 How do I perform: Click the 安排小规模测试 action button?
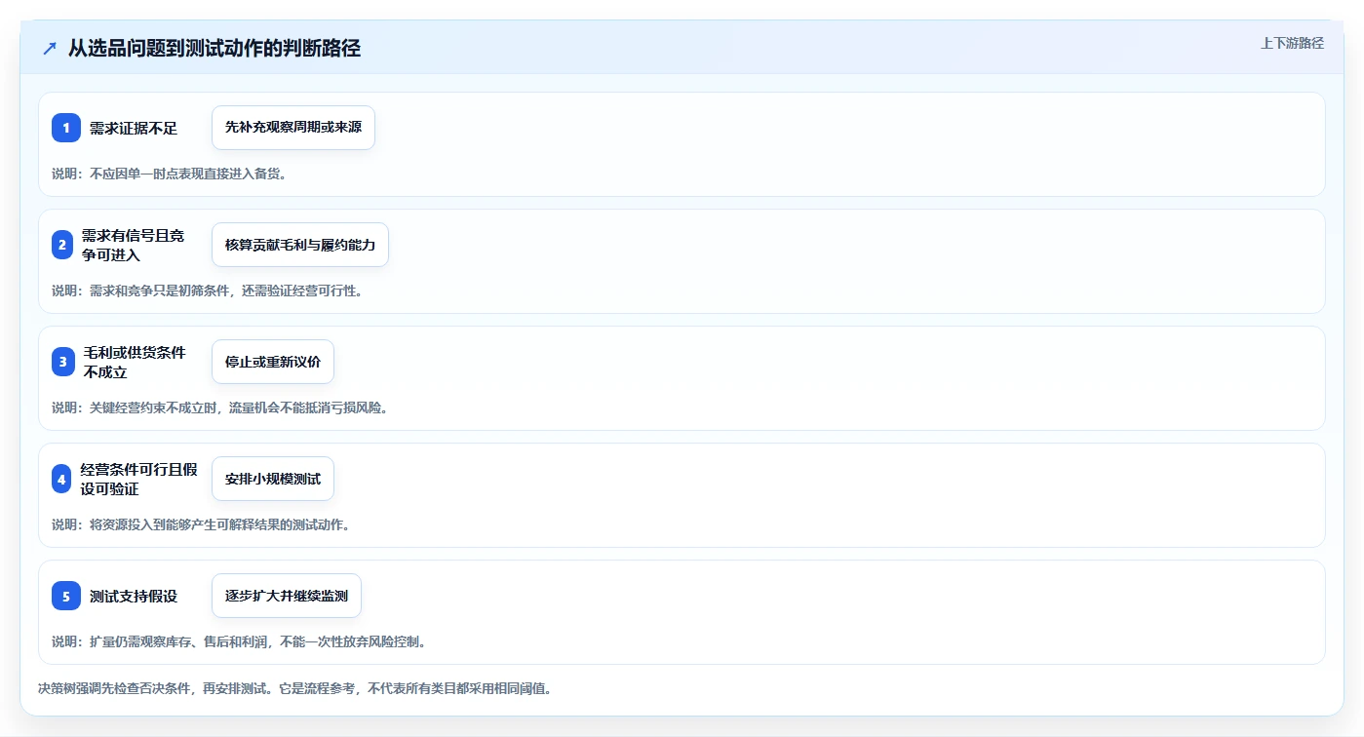pyautogui.click(x=273, y=479)
